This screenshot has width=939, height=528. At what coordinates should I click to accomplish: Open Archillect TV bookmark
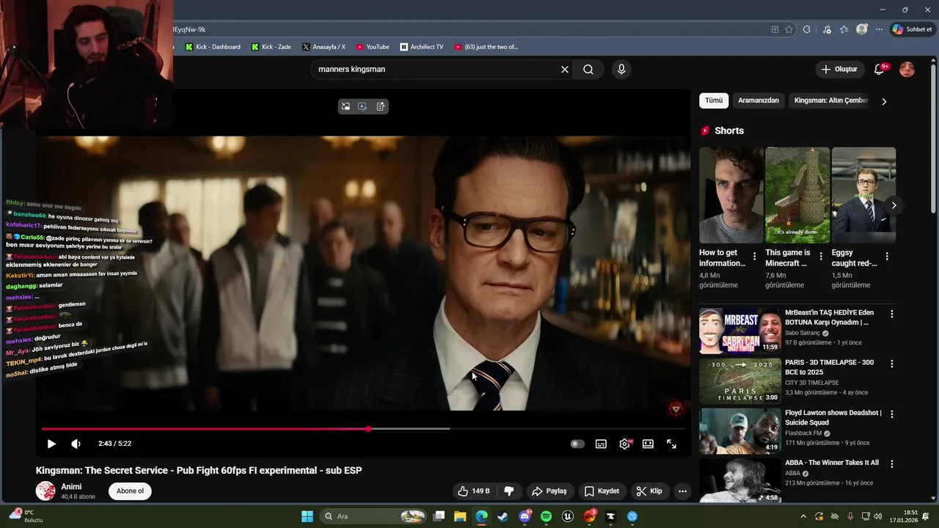coord(422,47)
